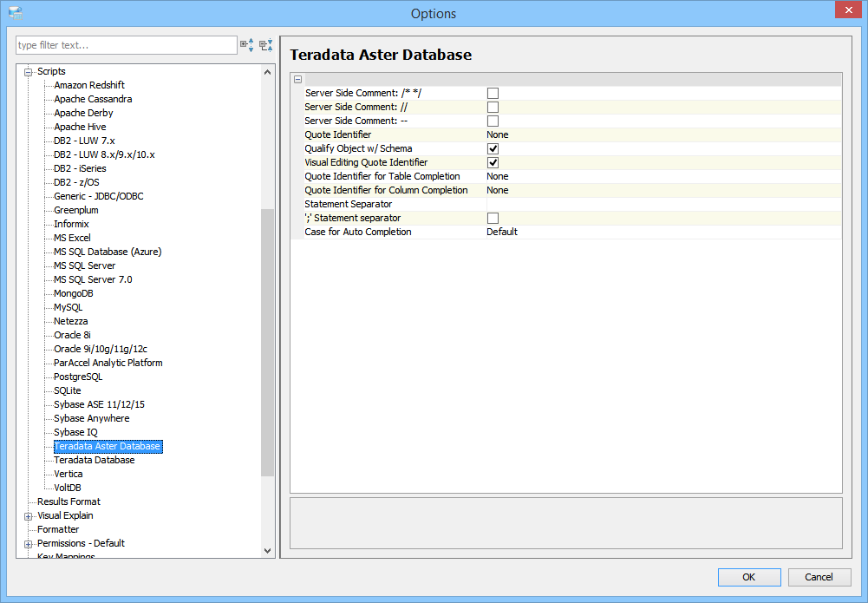Enable the ';' Statement separator checkbox
Viewport: 868px width, 603px height.
point(493,218)
